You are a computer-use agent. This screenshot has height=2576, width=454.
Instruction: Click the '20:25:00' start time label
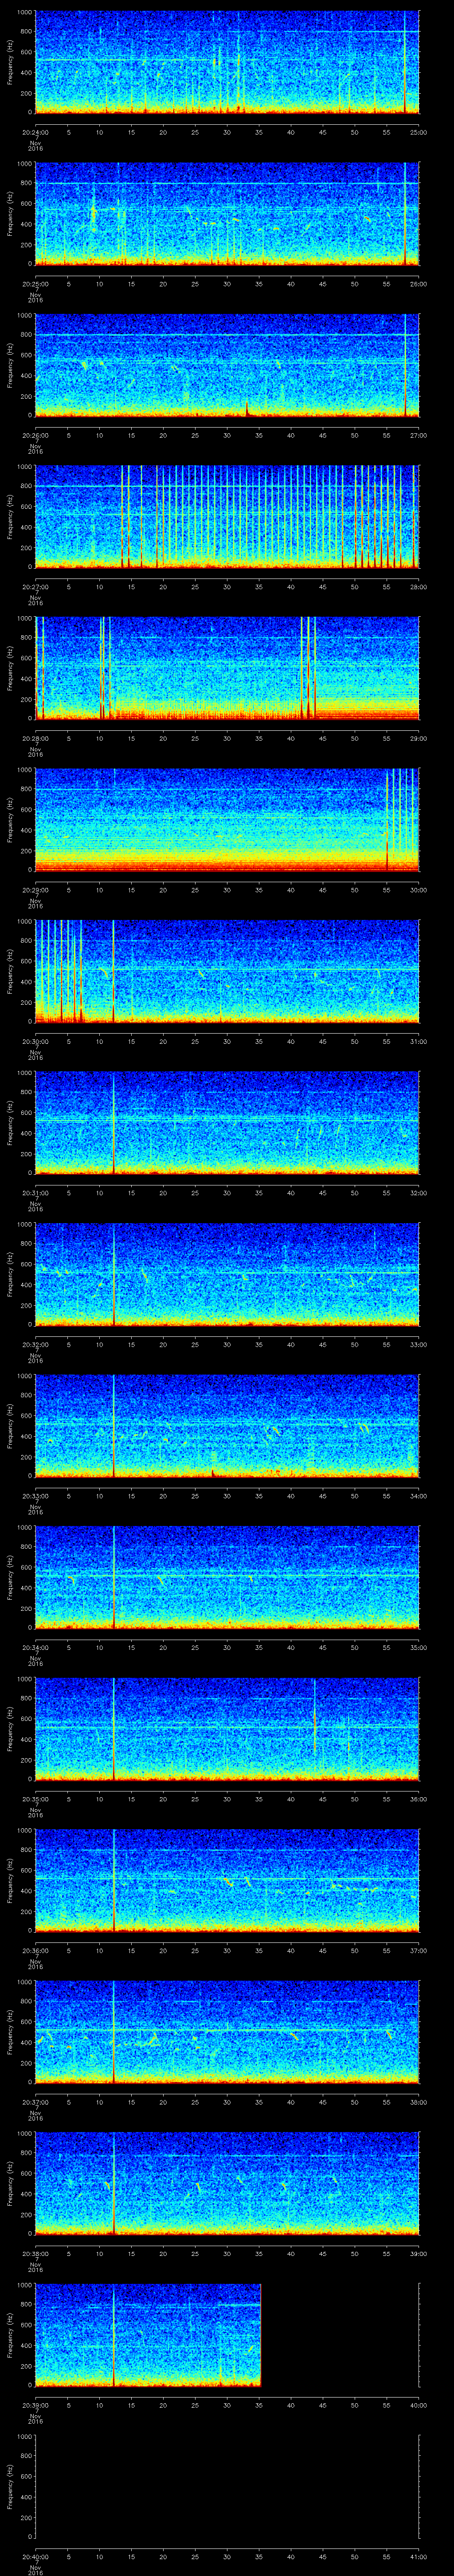tap(35, 284)
